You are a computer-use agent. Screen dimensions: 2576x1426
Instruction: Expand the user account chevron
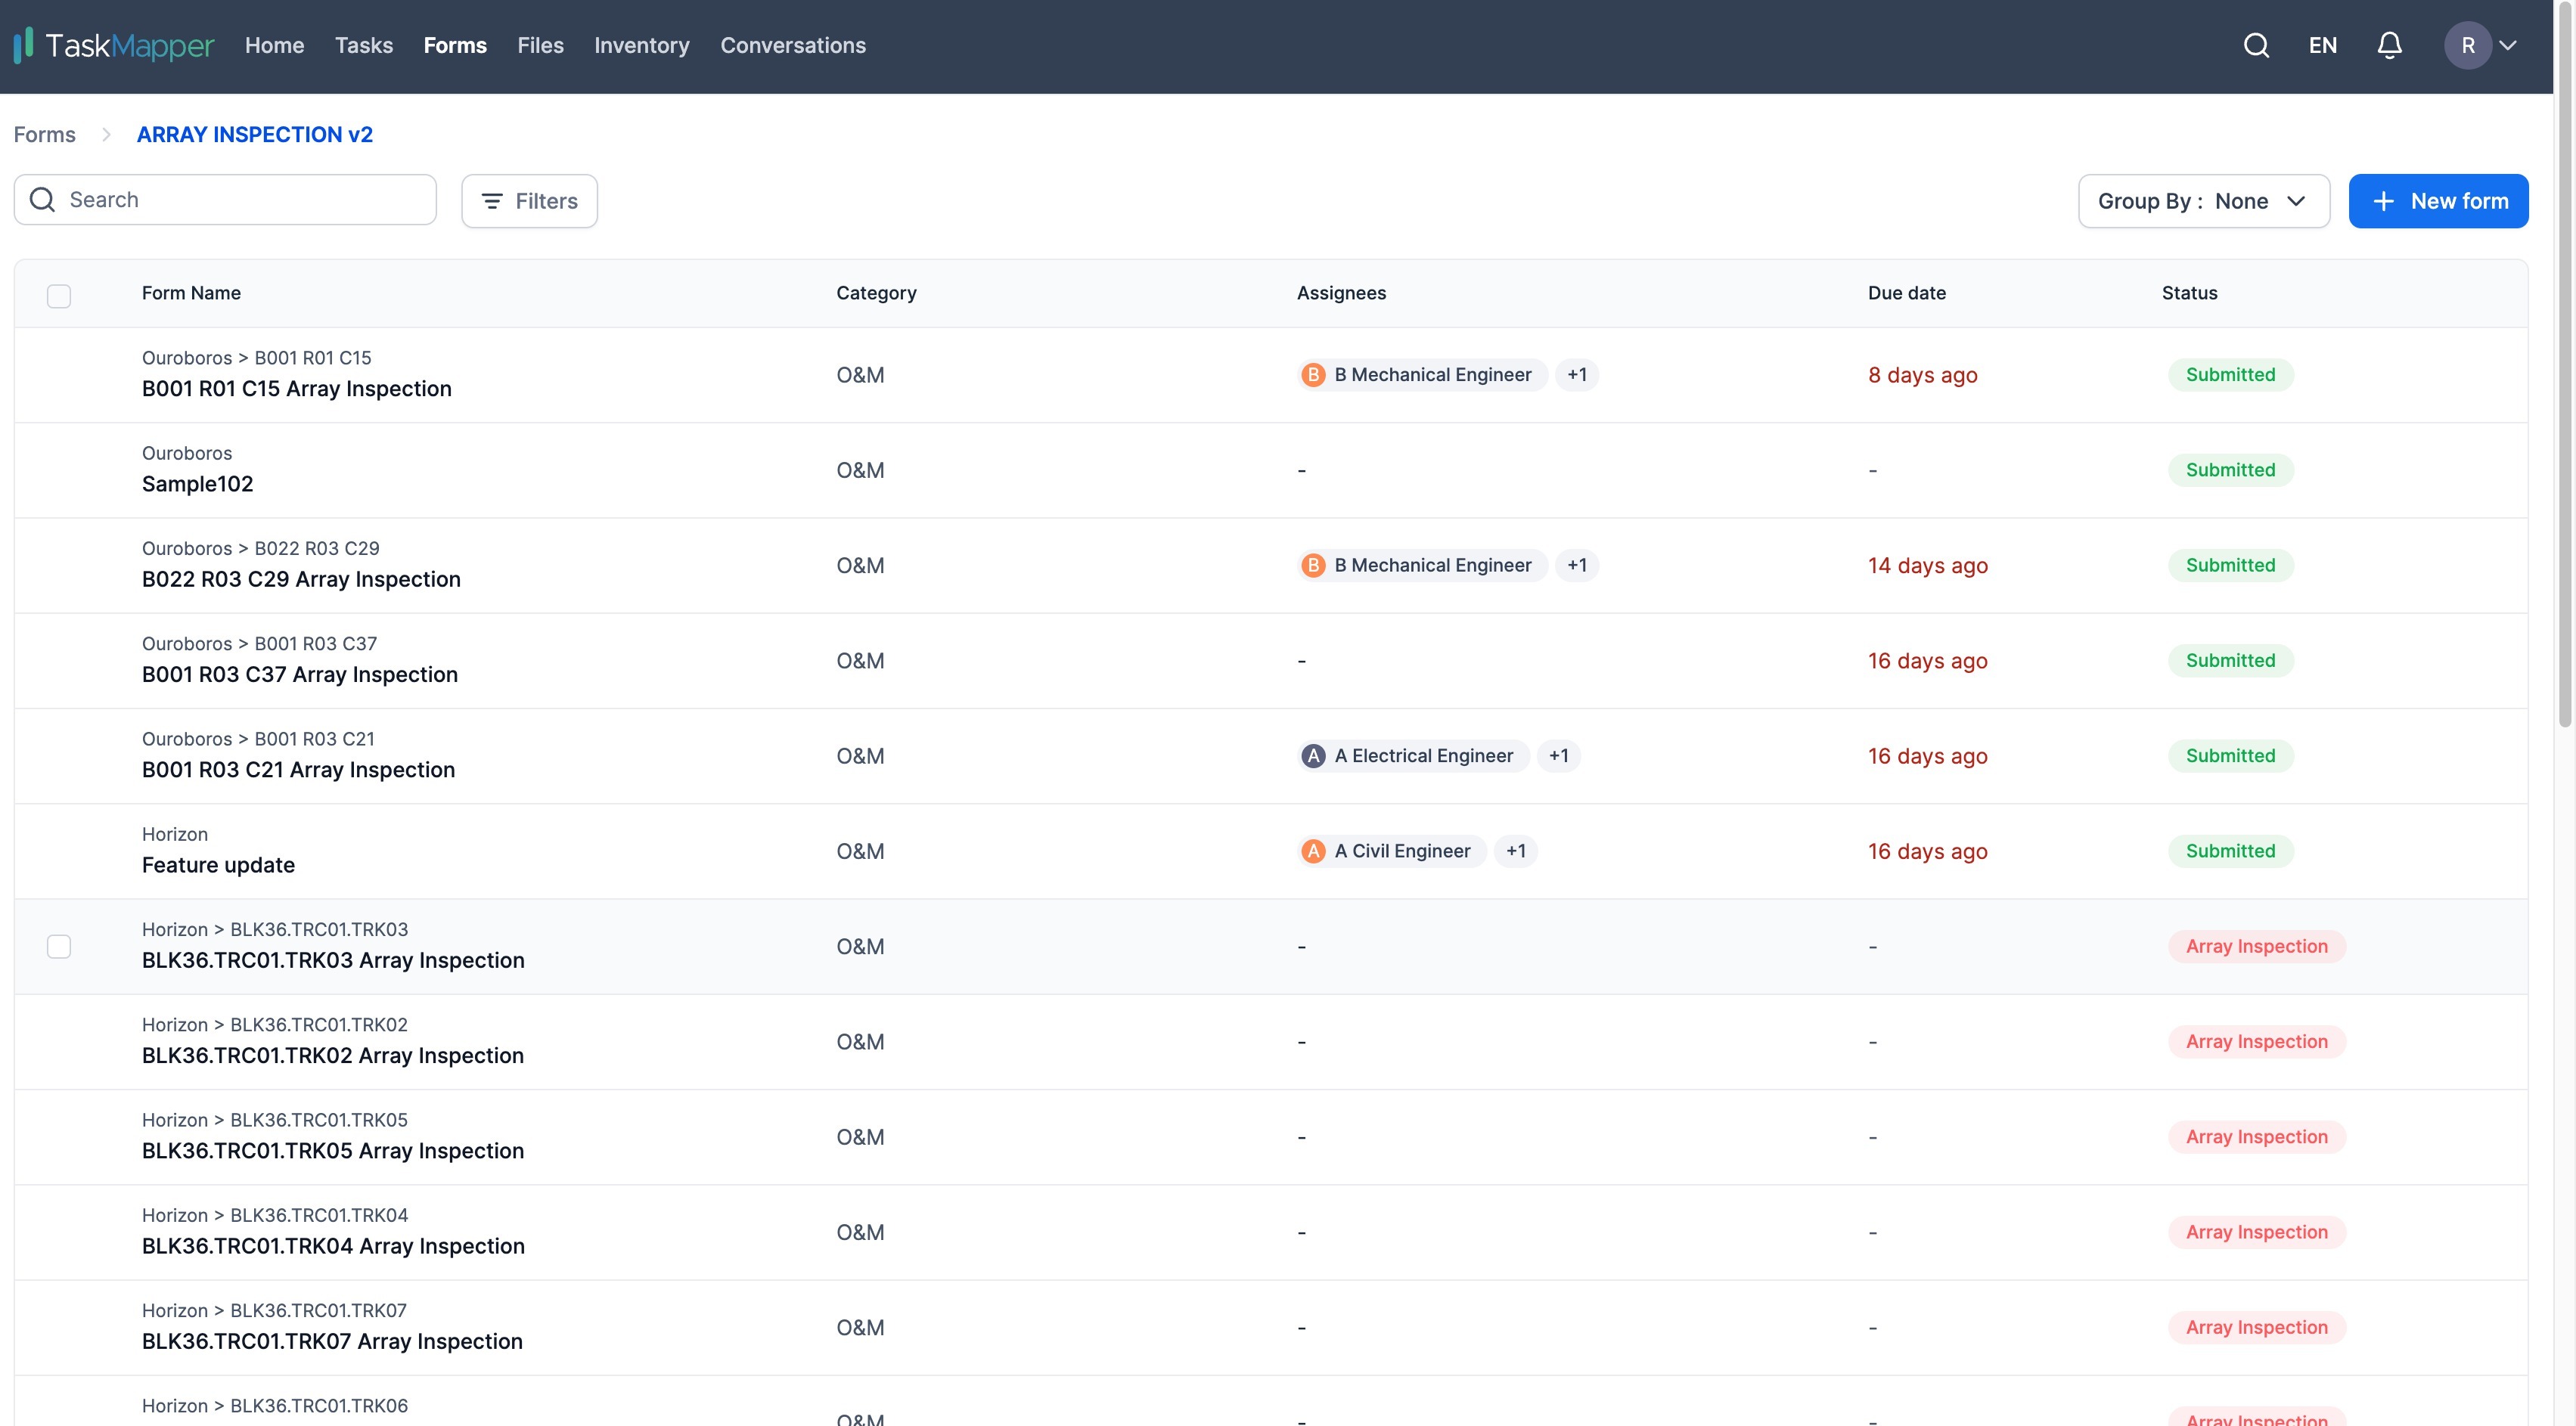coord(2508,45)
